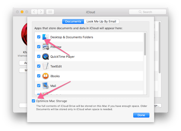Click the yellow minimize window button
181x131 pixels.
click(x=22, y=12)
